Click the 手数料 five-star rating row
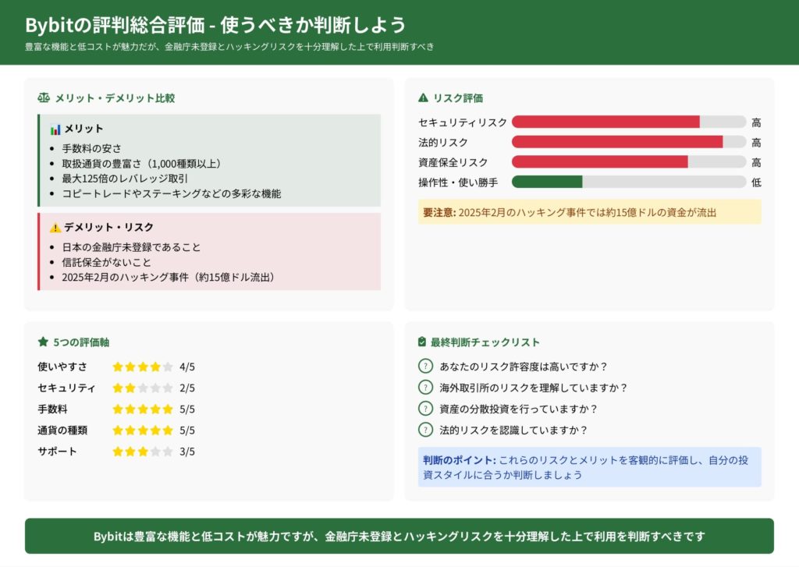The image size is (799, 567). [143, 409]
